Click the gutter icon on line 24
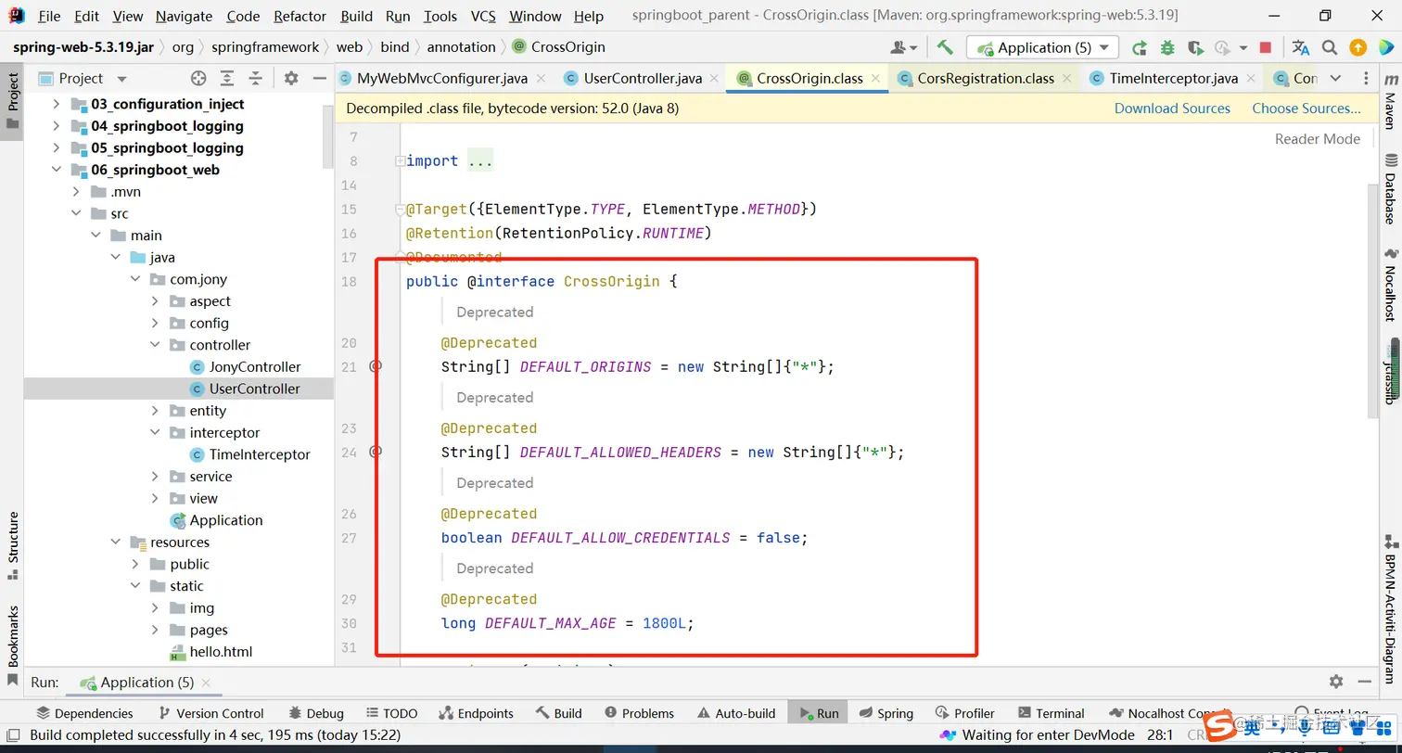1402x753 pixels. (x=376, y=452)
